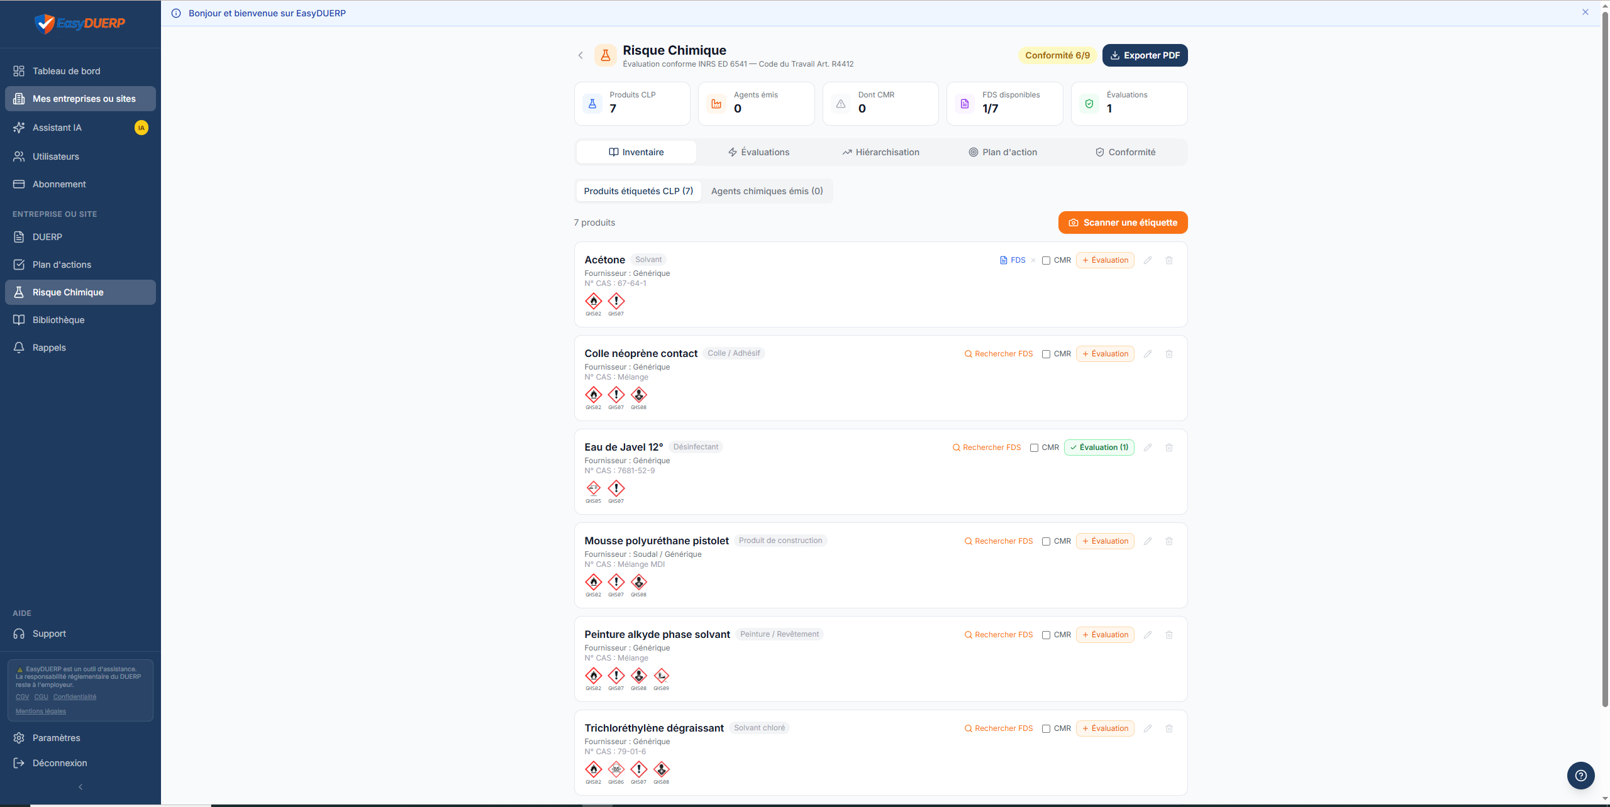
Task: Open Eau de Javel's Évaluation (1) badge
Action: pyautogui.click(x=1099, y=447)
